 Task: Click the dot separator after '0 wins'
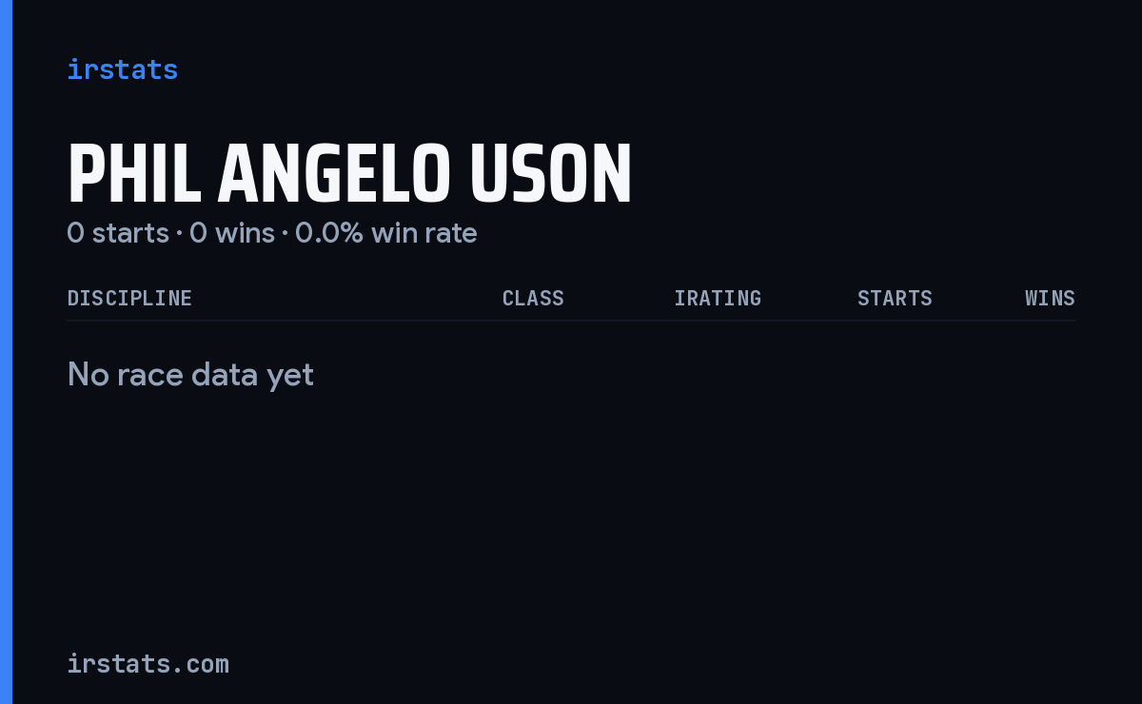(x=285, y=234)
